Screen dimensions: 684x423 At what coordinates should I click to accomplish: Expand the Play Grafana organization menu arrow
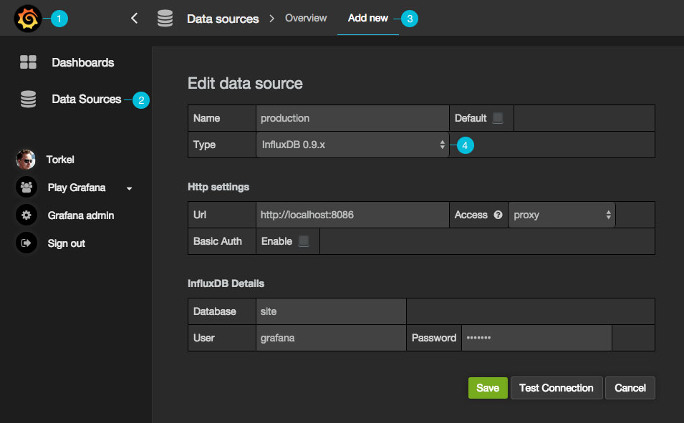[x=130, y=188]
